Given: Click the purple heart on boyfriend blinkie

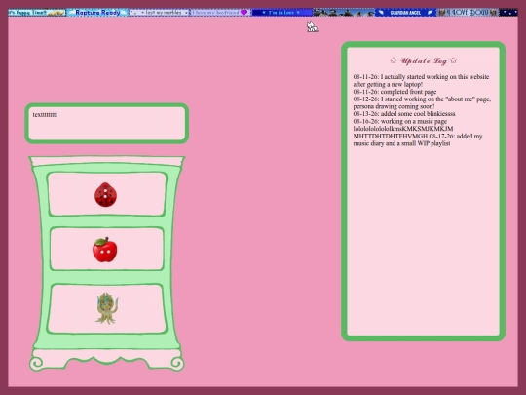Looking at the screenshot, I should coord(244,13).
